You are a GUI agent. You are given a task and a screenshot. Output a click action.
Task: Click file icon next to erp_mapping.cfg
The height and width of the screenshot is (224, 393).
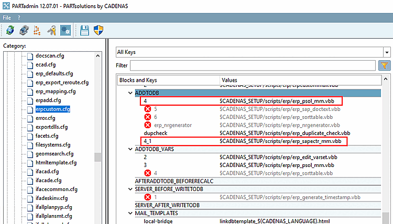click(30, 92)
